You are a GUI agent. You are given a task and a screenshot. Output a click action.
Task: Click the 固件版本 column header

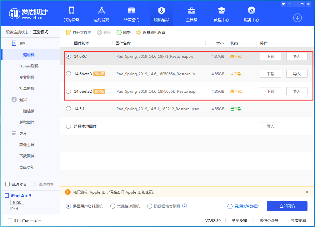pos(82,43)
